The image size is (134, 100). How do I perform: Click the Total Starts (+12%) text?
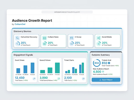point(71,80)
